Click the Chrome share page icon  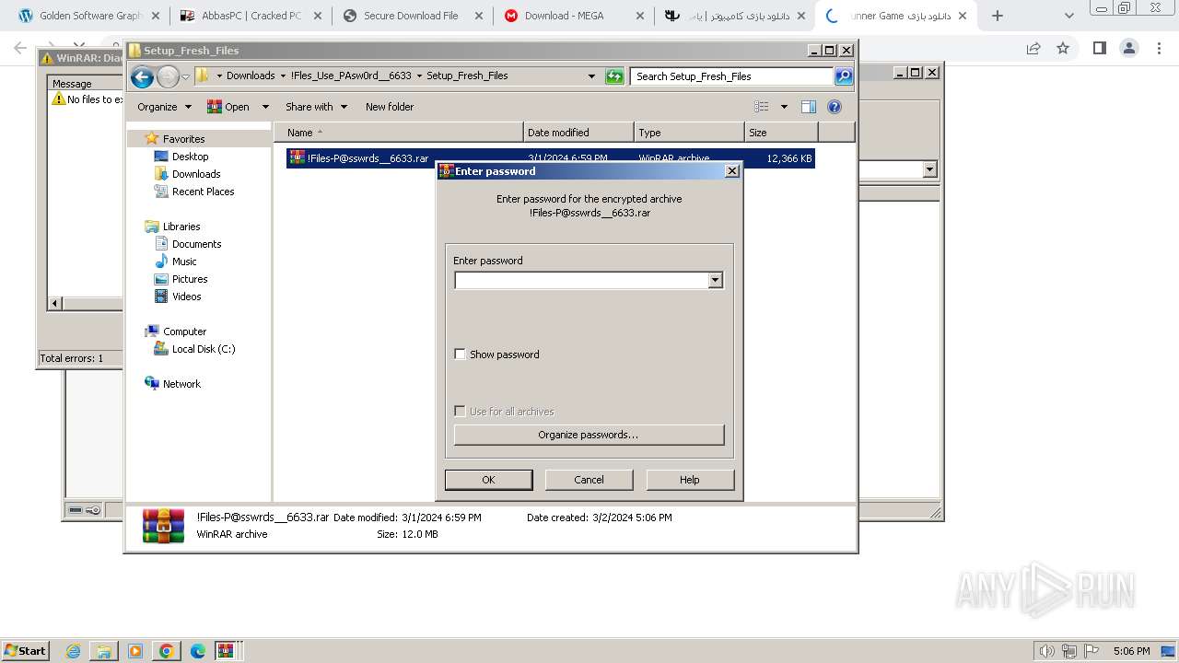(1033, 48)
